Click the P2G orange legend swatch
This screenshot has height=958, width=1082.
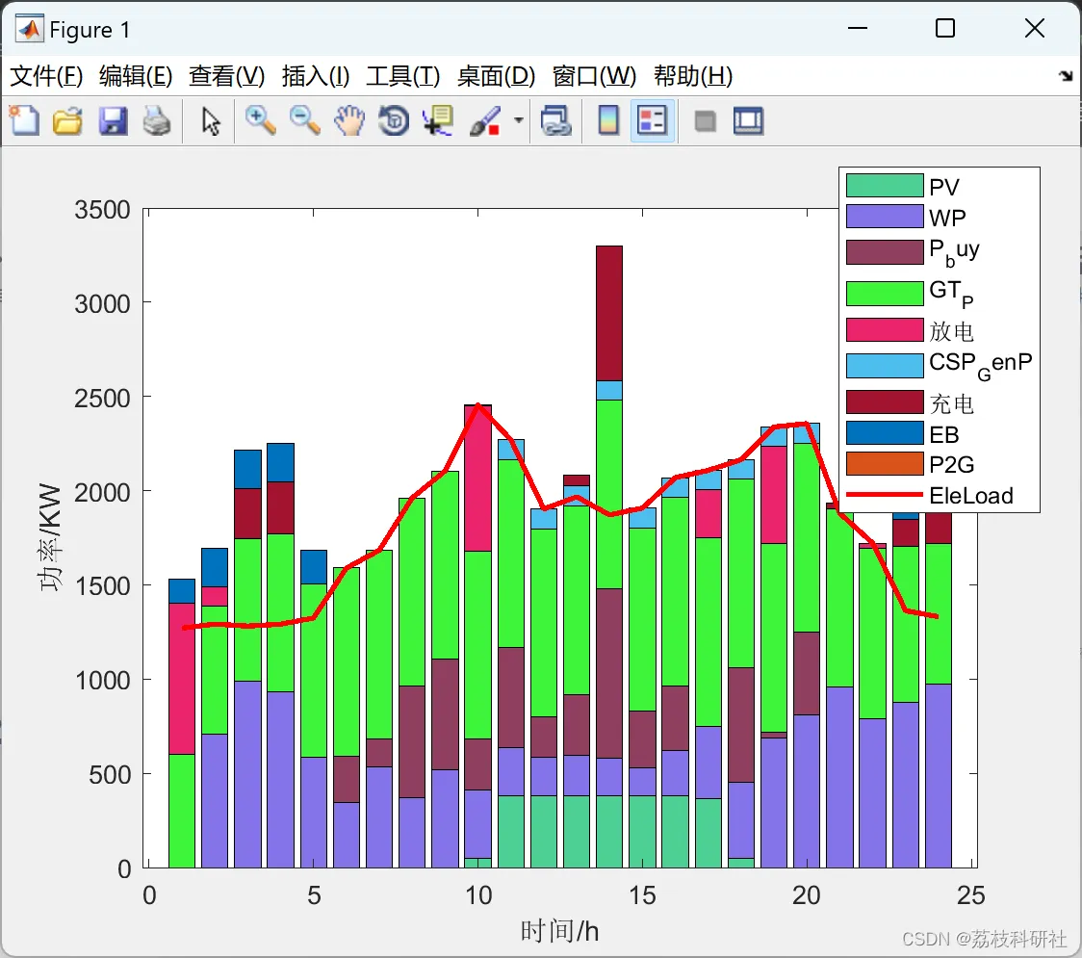tap(885, 464)
